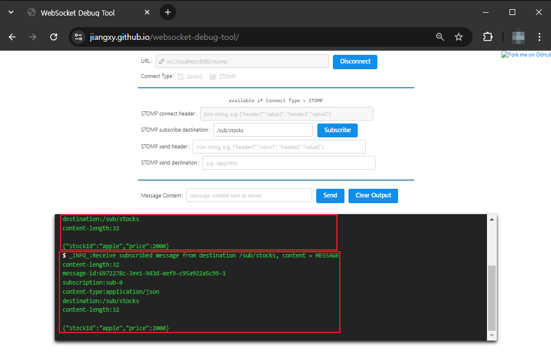The width and height of the screenshot is (551, 355).
Task: Open a new tab with plus button
Action: (x=168, y=12)
